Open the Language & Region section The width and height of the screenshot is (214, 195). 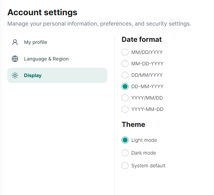[57, 59]
